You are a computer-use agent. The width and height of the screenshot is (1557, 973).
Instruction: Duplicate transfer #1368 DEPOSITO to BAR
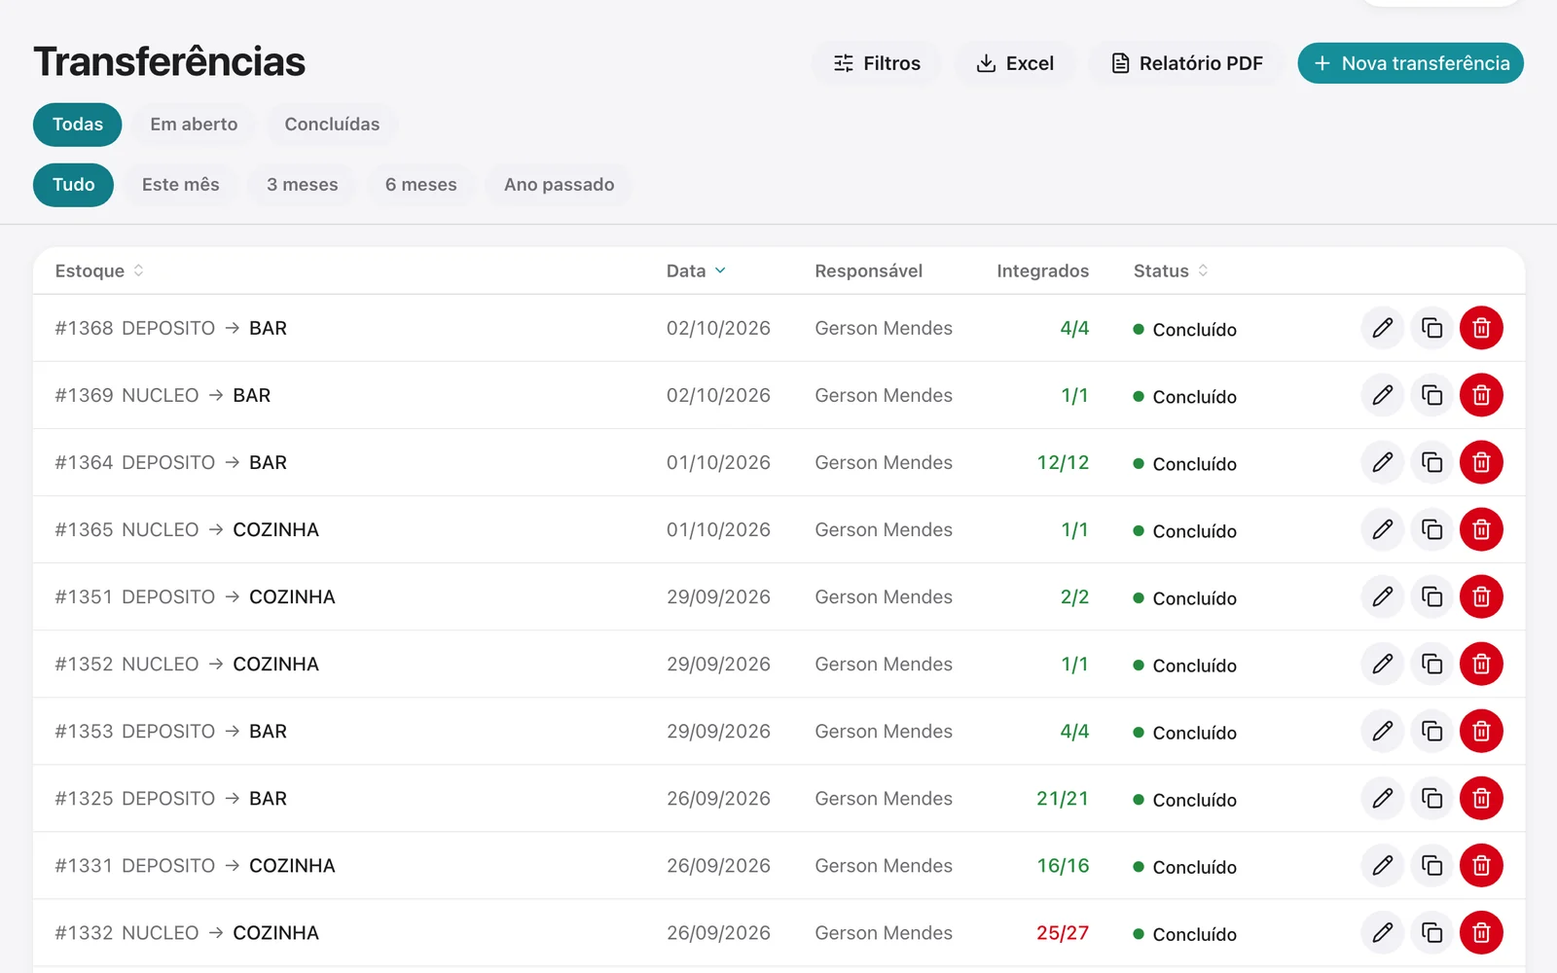(1431, 328)
